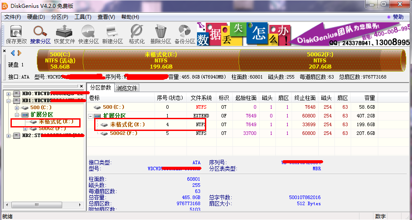Click the 文件系统 column header
The image size is (412, 220).
[201, 98]
